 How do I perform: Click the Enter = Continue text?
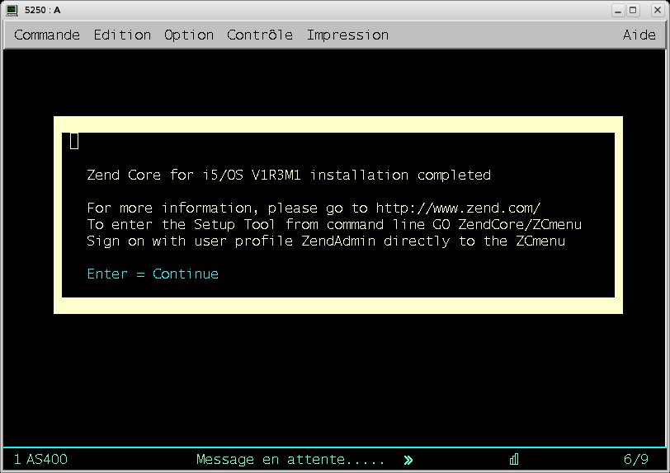[x=153, y=274]
